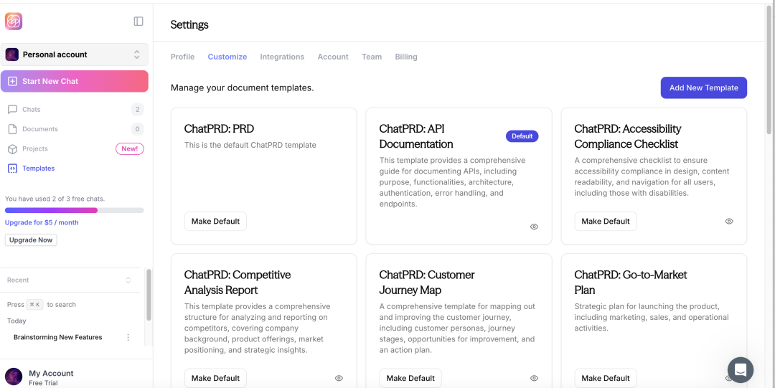Make Go-to-Market Plan the default
Screen dimensions: 775x388
click(x=606, y=378)
